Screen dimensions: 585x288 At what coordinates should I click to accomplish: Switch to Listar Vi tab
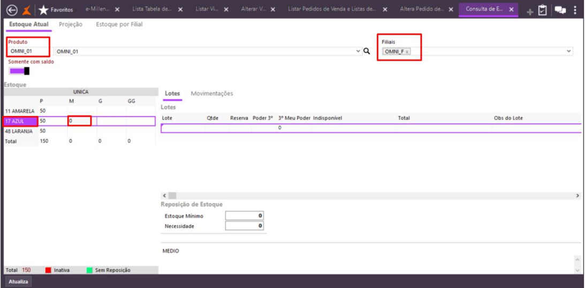click(207, 9)
